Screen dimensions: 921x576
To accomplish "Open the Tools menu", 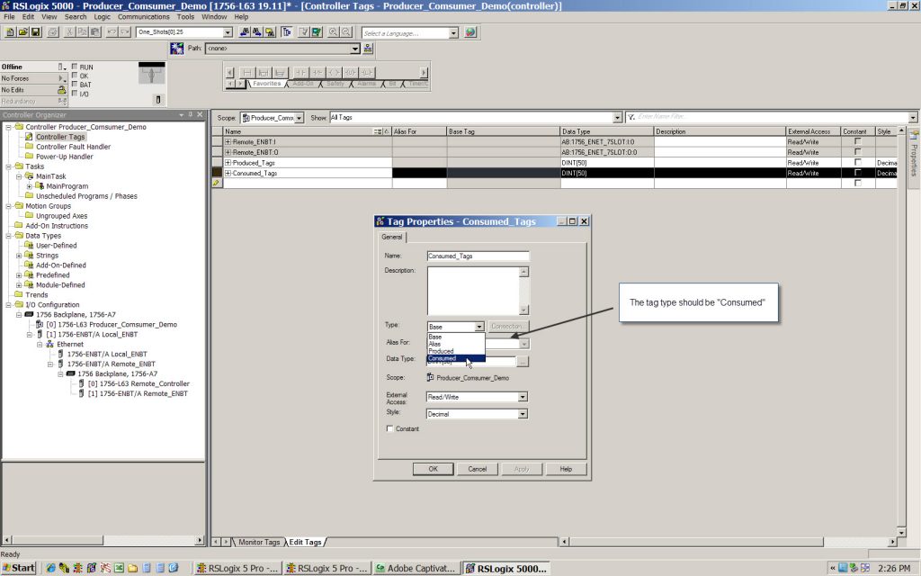I will coord(185,17).
